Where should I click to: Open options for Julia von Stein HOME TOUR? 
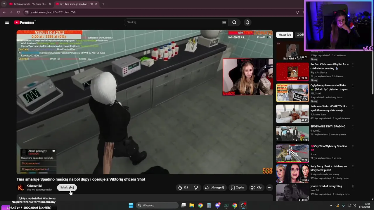(353, 107)
